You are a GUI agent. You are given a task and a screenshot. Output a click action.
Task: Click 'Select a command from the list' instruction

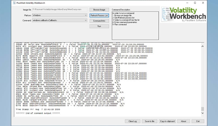pyautogui.click(x=126, y=20)
